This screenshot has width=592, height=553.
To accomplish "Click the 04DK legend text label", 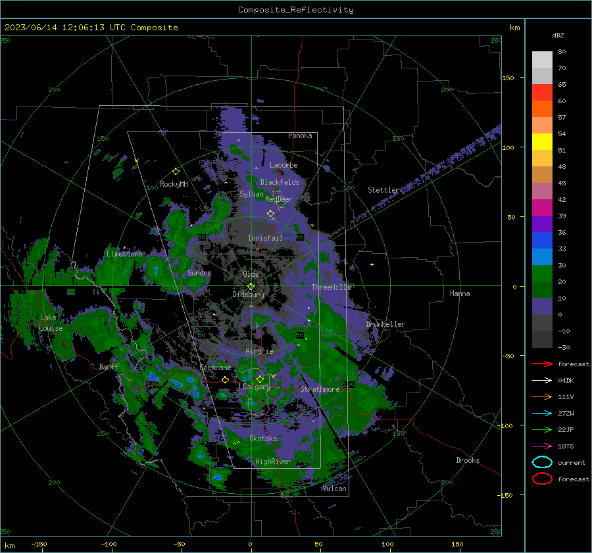I will point(566,381).
